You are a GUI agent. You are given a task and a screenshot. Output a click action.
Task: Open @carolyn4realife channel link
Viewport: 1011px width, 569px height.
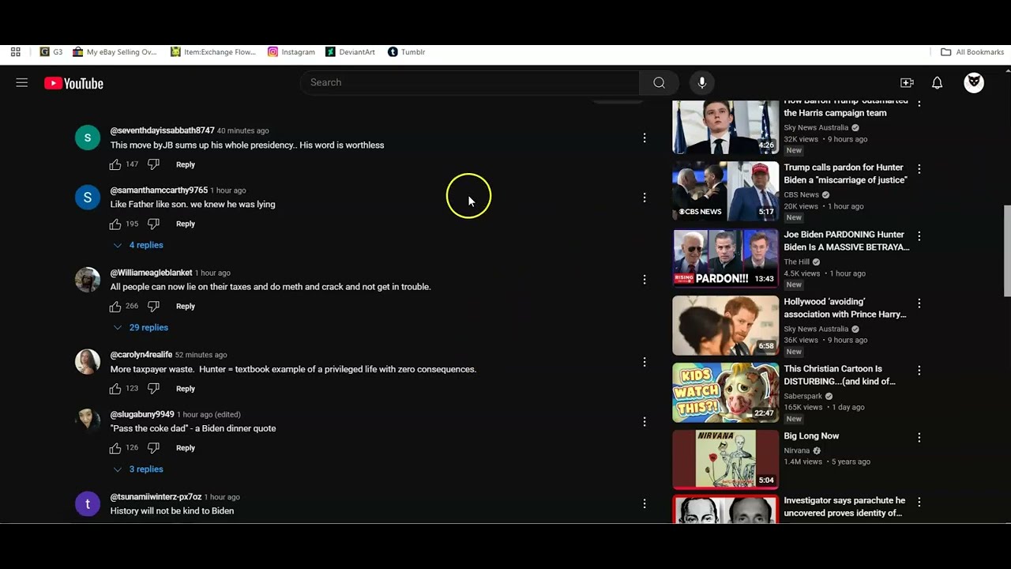click(141, 355)
